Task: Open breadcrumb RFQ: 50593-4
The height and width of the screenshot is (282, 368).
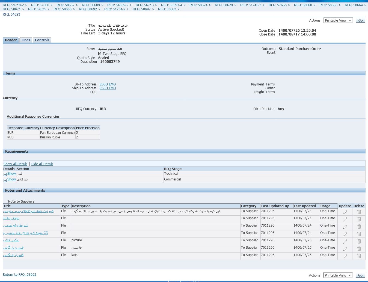Action: [171, 5]
